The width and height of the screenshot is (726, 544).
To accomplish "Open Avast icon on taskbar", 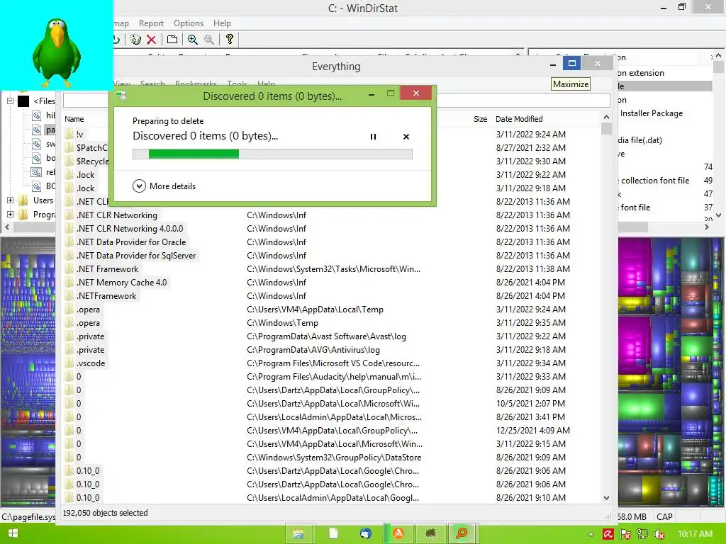I will point(398,534).
